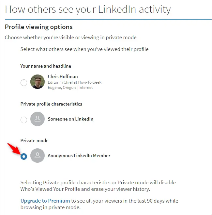Click the Anonymous LinkedIn Member label

[79, 156]
